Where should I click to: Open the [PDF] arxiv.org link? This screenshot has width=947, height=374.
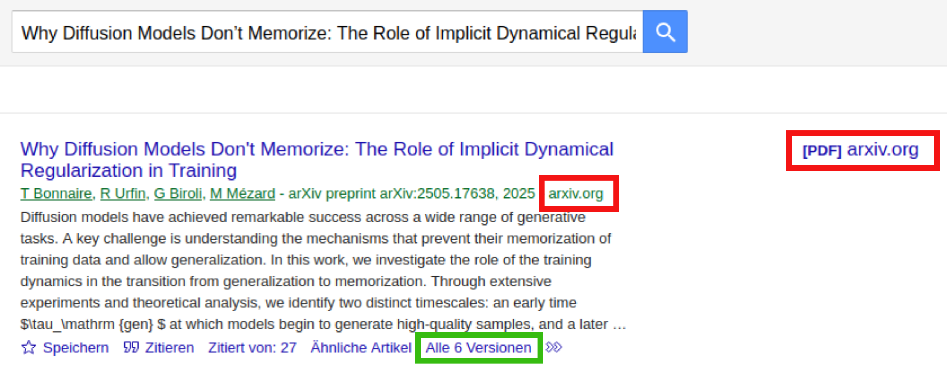click(860, 150)
